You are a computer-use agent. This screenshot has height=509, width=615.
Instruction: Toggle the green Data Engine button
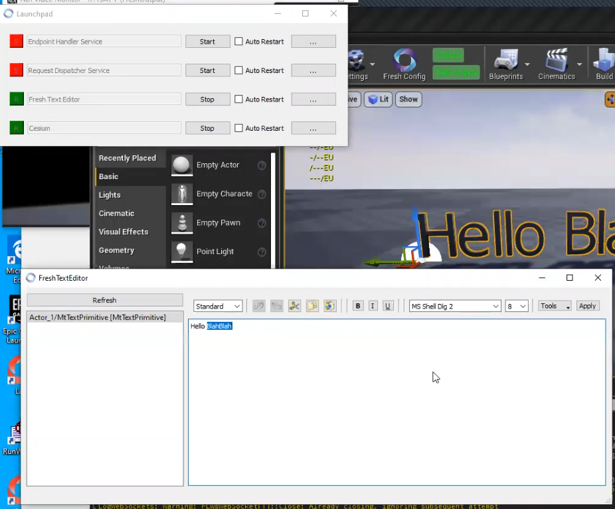[456, 72]
